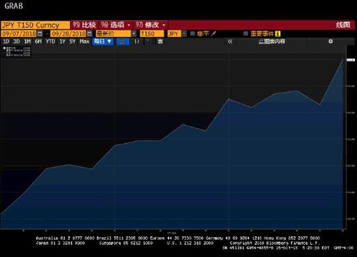Open the 96 选项 menu

(x=116, y=25)
